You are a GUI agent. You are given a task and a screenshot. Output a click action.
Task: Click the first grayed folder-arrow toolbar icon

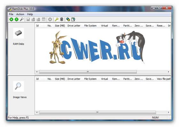coord(33,19)
